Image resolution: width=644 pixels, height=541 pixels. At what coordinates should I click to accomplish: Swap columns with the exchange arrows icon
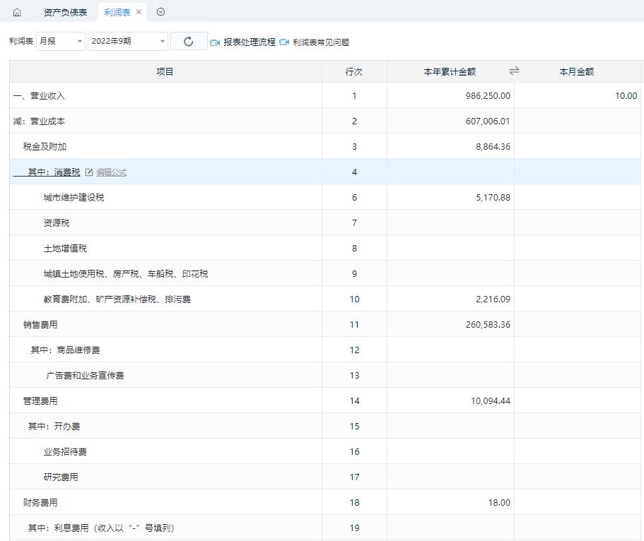click(514, 71)
